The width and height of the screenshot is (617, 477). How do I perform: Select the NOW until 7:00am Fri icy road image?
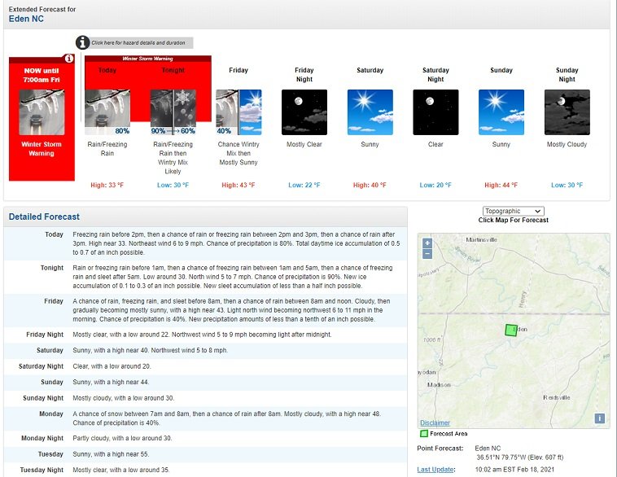pos(42,112)
